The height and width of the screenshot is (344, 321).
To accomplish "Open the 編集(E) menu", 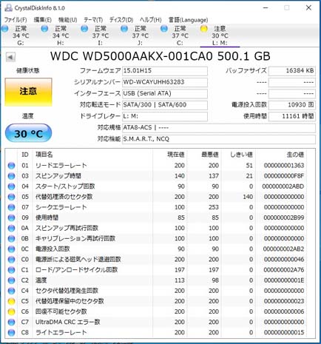I will (x=43, y=20).
